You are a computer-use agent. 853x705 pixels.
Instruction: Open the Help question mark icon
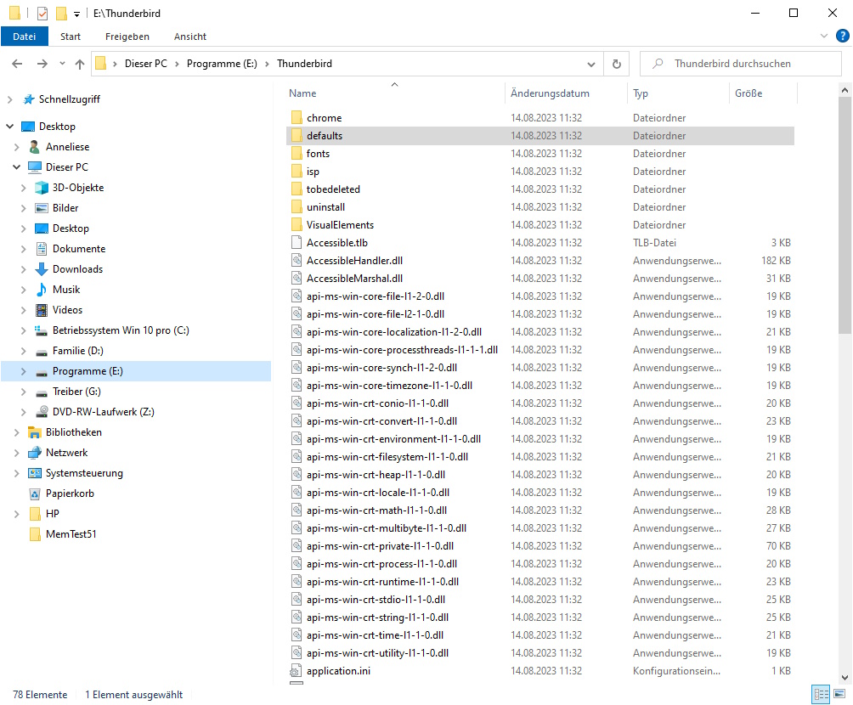(842, 36)
